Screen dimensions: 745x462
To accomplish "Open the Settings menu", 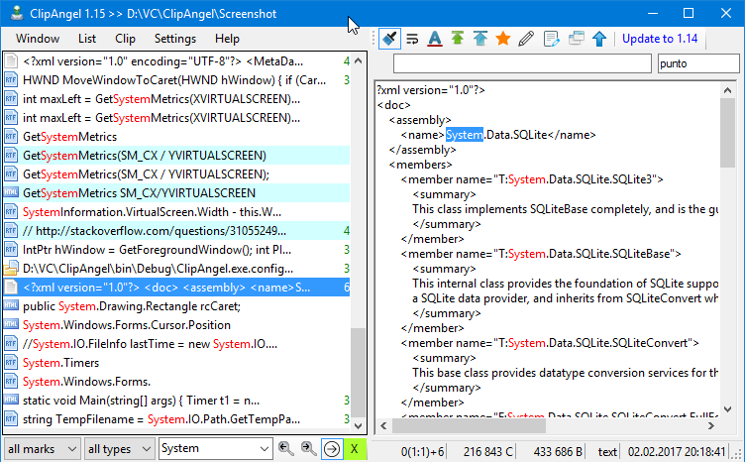I will [x=174, y=39].
